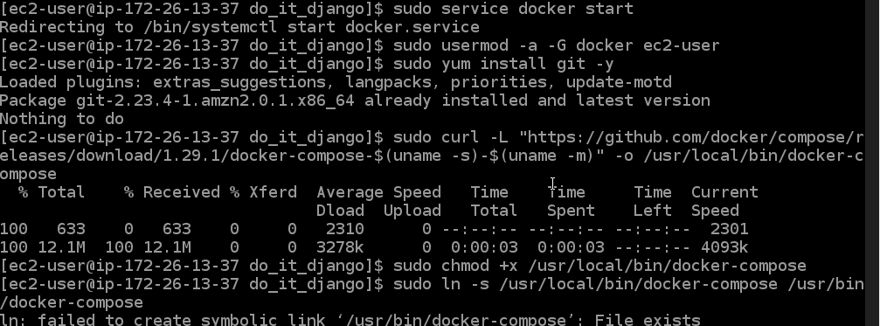Click the 'Current Speed' column header
880x326 pixels.
724,201
